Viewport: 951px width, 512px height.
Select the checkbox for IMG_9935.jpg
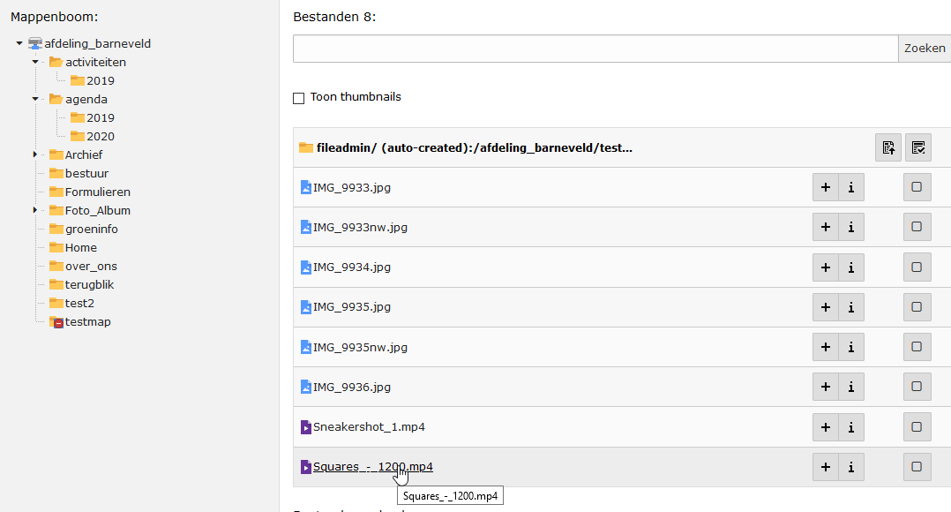[x=917, y=307]
